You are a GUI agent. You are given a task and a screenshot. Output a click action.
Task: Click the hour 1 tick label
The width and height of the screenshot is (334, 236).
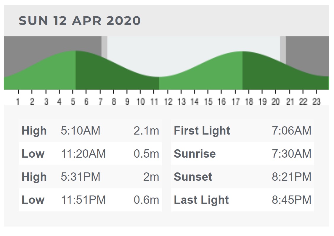pos(18,102)
